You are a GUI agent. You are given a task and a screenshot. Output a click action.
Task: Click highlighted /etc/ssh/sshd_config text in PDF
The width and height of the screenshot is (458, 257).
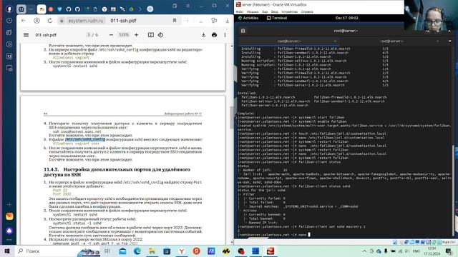tap(85, 139)
